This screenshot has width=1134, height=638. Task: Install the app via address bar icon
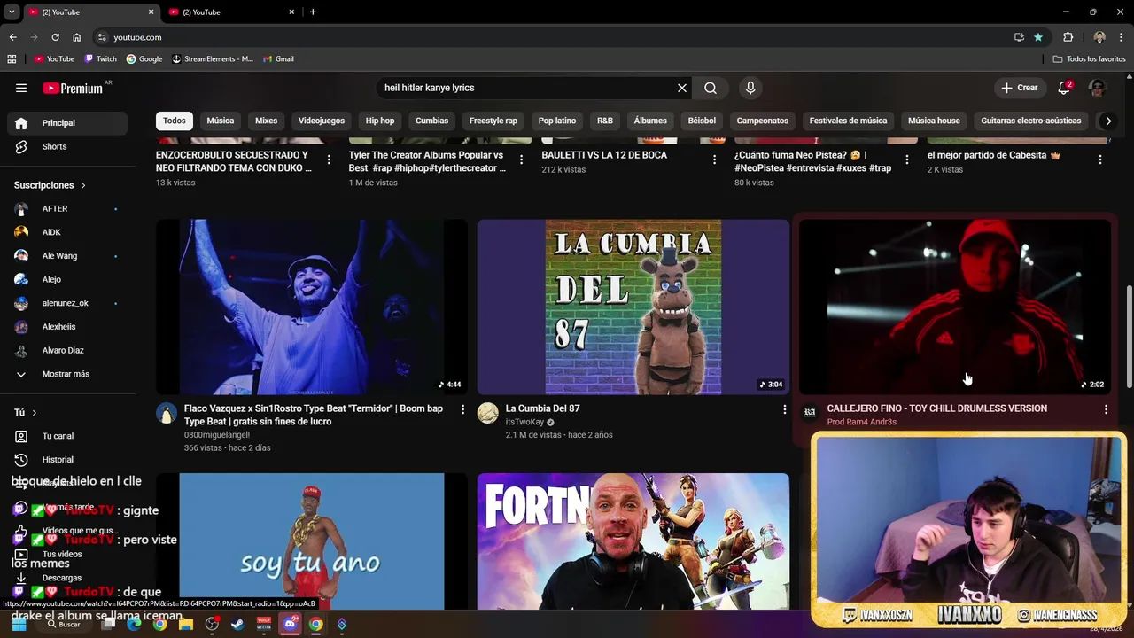pyautogui.click(x=1019, y=37)
